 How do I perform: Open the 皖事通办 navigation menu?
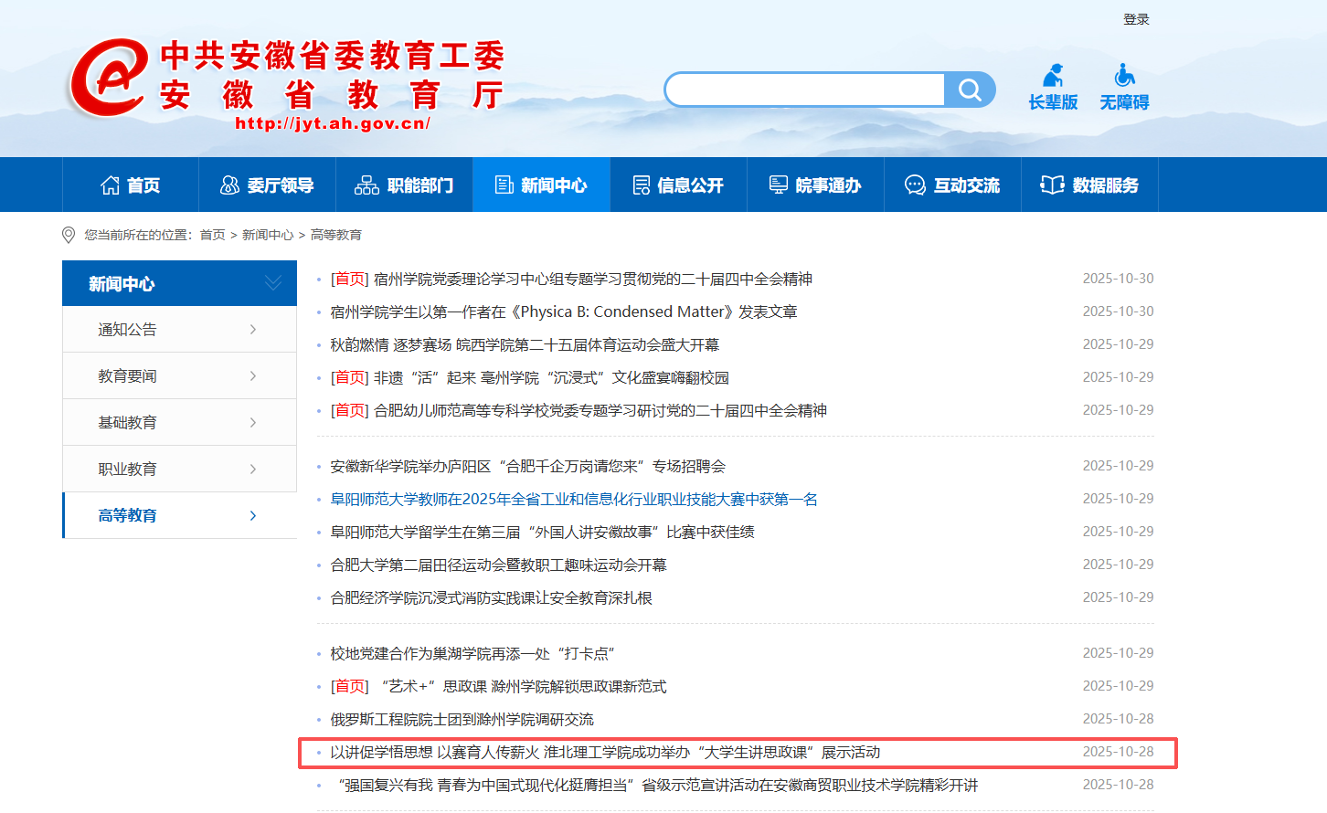pyautogui.click(x=815, y=185)
